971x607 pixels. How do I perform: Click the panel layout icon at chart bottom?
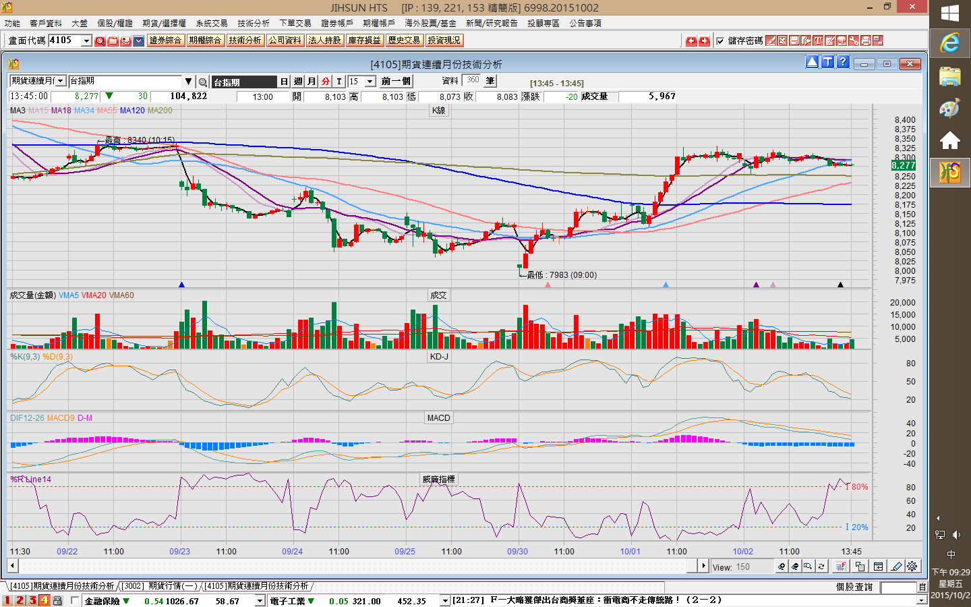click(879, 567)
